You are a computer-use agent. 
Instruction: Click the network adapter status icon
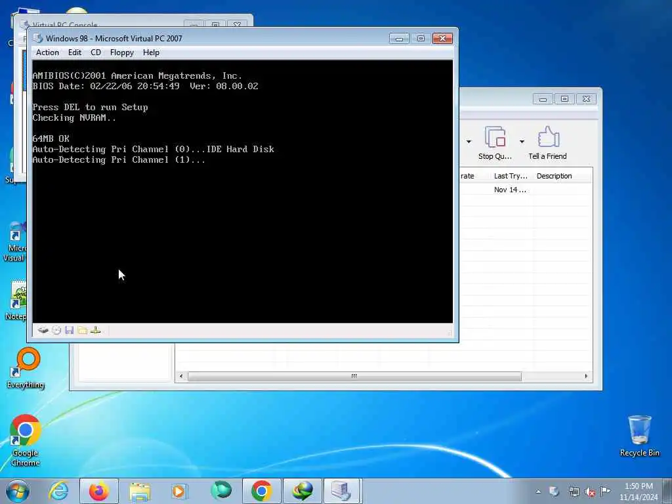pos(96,330)
